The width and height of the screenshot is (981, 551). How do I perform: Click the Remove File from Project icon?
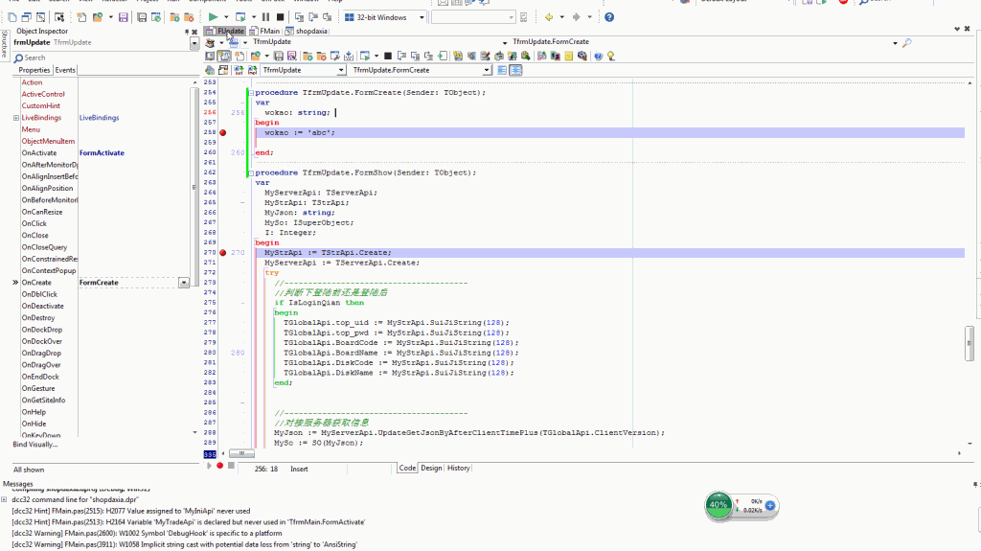pos(189,17)
